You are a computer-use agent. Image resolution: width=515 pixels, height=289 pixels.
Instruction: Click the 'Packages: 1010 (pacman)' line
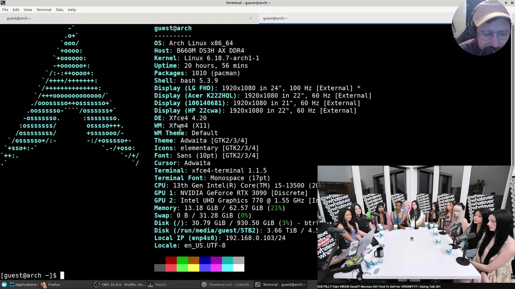click(x=197, y=73)
